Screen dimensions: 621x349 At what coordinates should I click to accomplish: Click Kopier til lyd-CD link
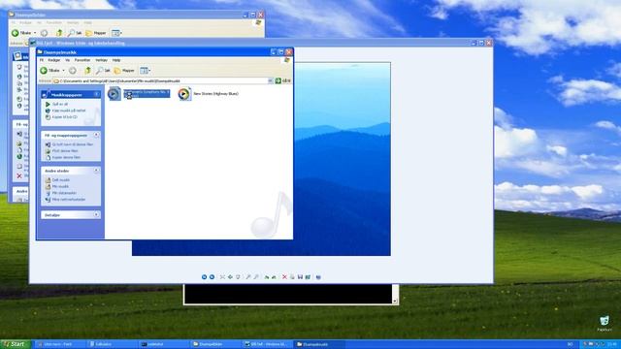65,117
